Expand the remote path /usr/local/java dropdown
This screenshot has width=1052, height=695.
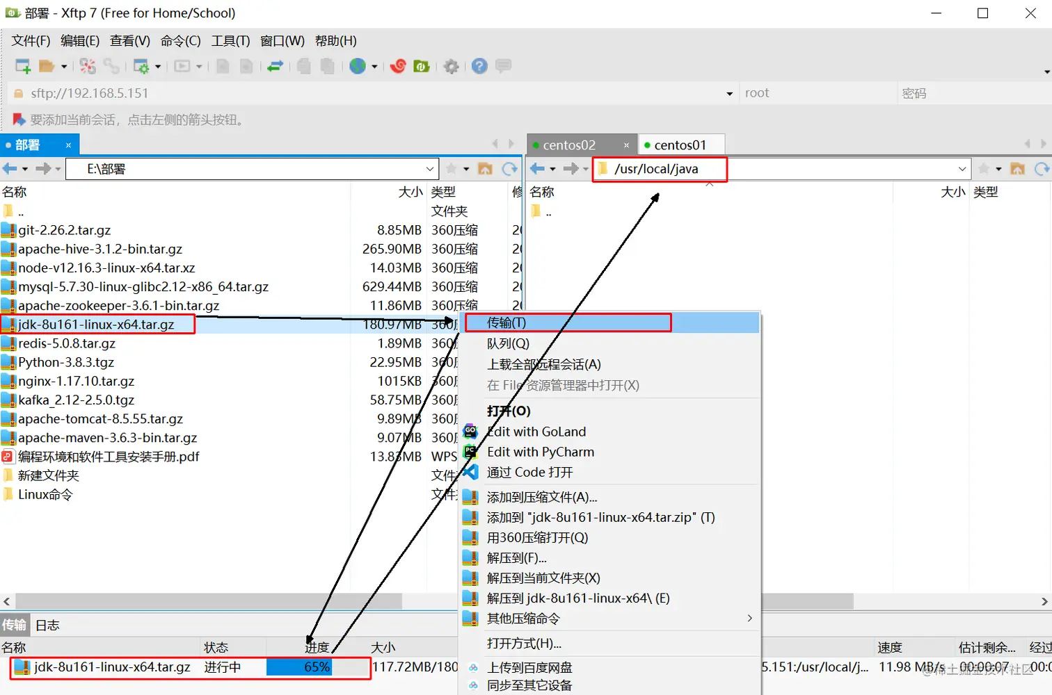pyautogui.click(x=962, y=169)
